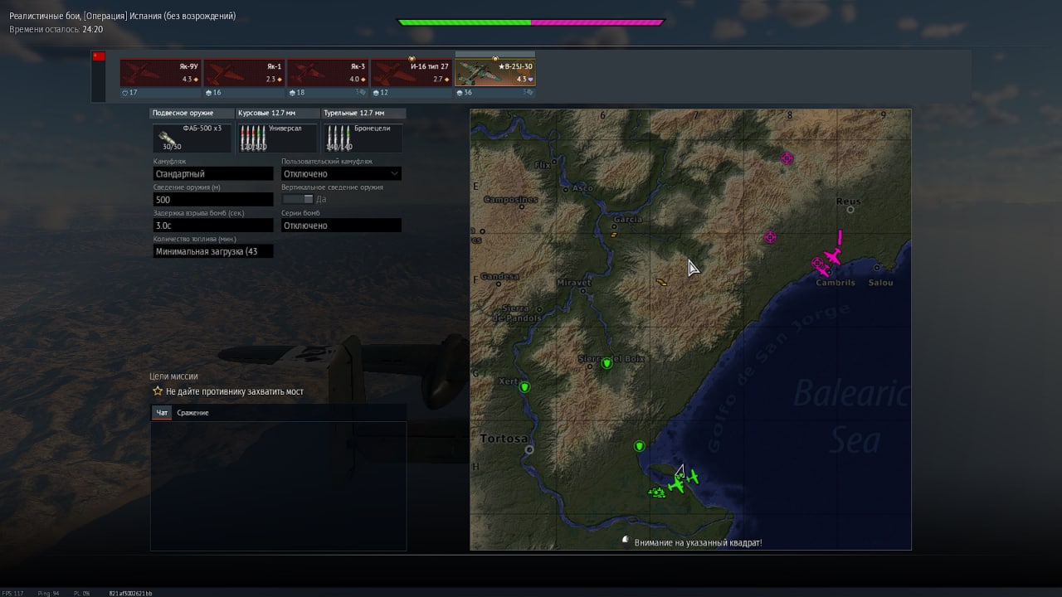Click the mouse icon beside Внимание на указанный квадрат
The image size is (1062, 597).
point(626,541)
